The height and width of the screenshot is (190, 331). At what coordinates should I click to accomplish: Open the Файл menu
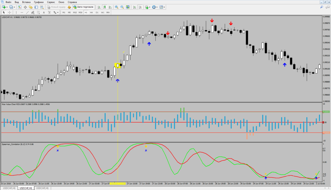click(x=8, y=2)
